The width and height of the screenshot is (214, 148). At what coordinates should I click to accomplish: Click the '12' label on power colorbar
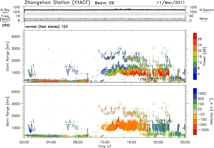pyautogui.click(x=200, y=63)
